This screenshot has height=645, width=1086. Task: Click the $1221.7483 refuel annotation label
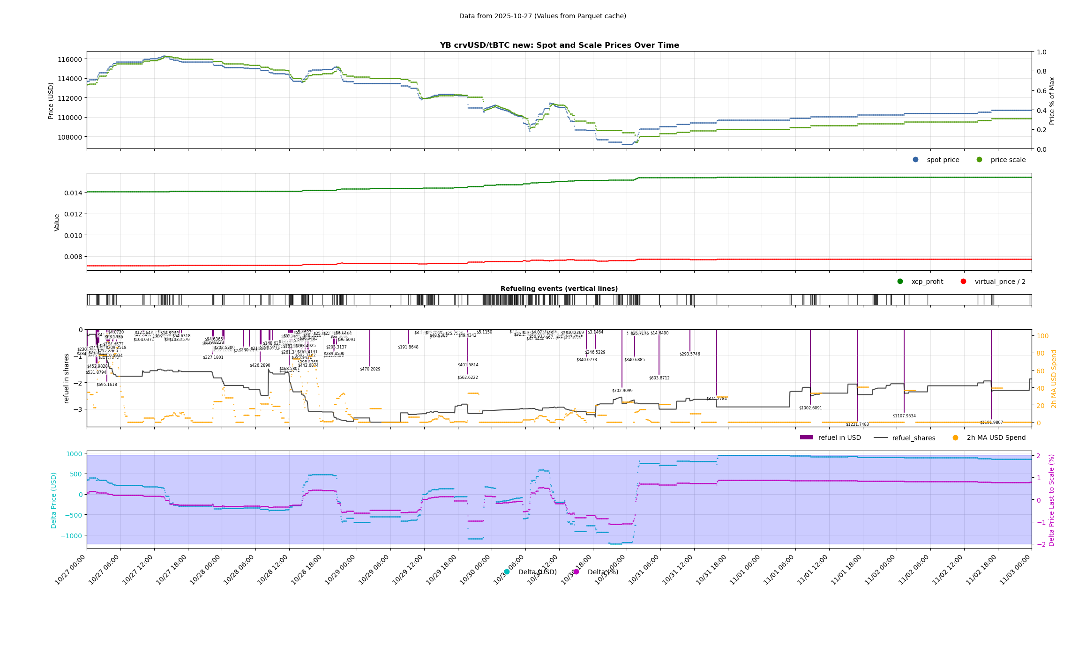tap(857, 424)
